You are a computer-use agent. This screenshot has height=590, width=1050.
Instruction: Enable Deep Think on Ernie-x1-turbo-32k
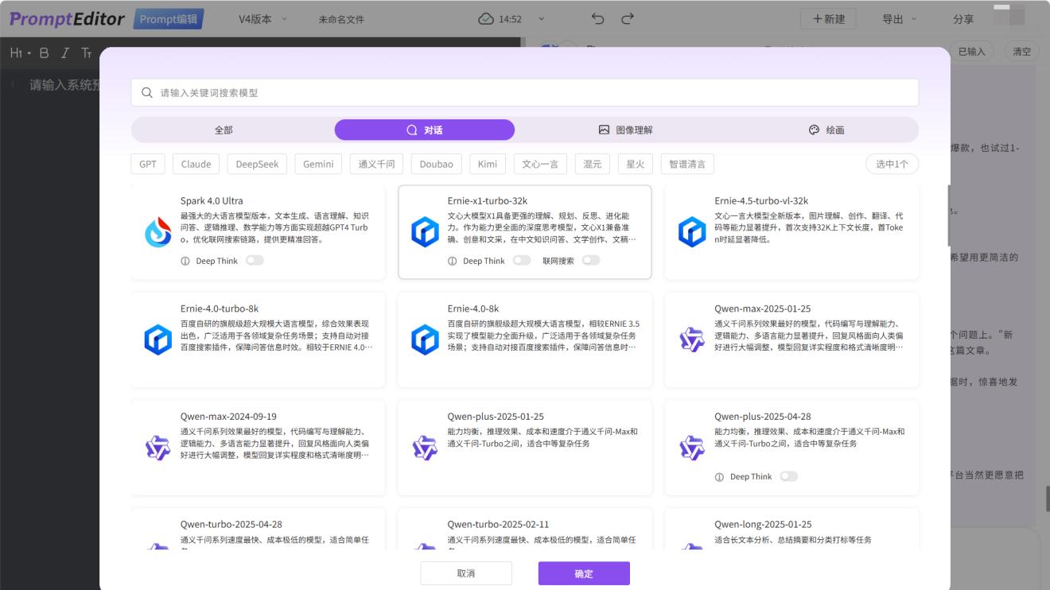coord(523,260)
